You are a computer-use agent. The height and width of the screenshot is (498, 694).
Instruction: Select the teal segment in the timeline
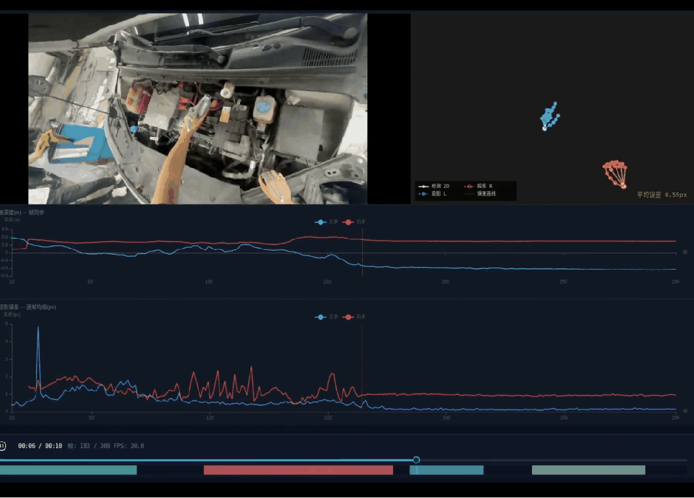pyautogui.click(x=68, y=470)
